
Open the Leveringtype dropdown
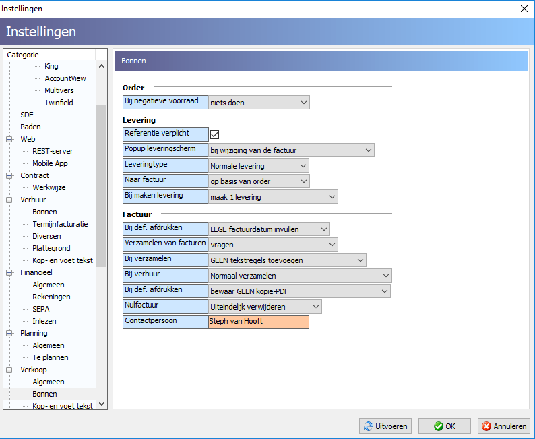(259, 166)
